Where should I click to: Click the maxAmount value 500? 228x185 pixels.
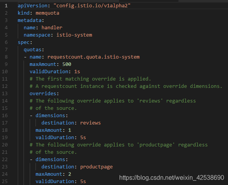pyautogui.click(x=67, y=64)
